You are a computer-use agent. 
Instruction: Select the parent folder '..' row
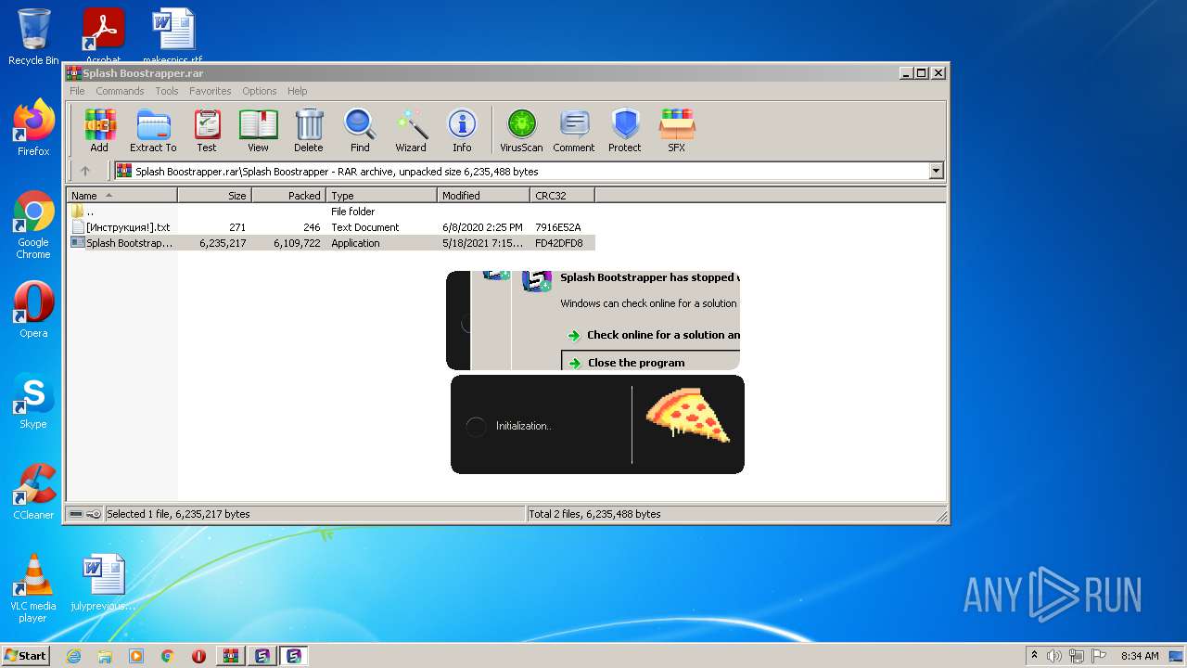(330, 212)
